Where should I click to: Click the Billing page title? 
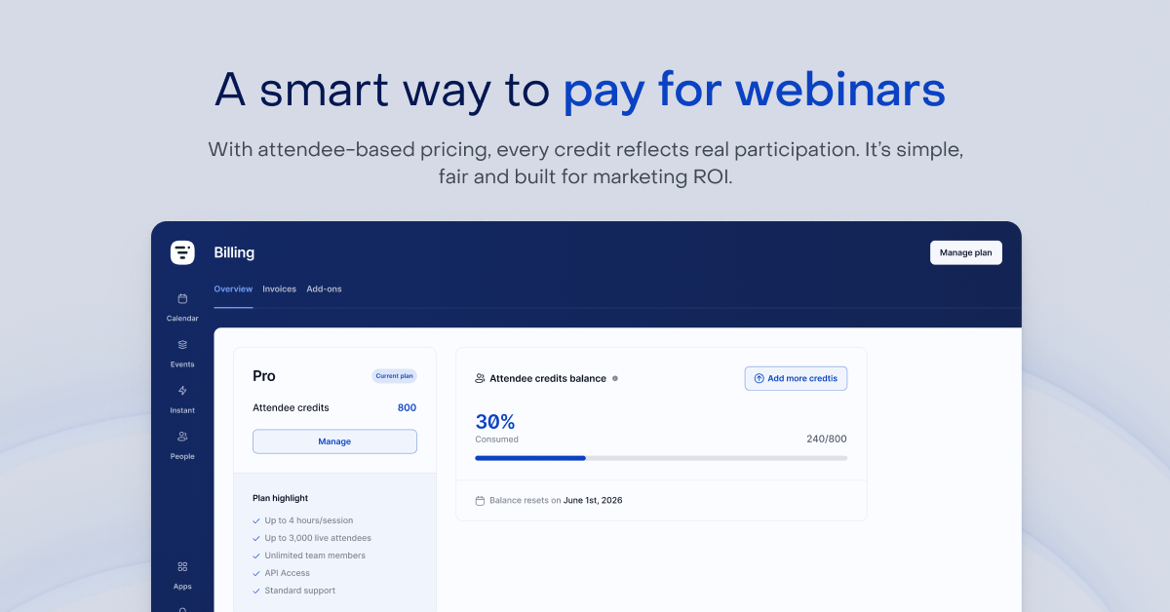coord(234,252)
